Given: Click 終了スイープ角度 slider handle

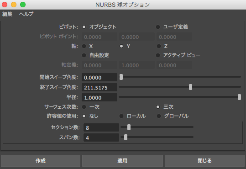Looking at the screenshot, I should 190,87.
